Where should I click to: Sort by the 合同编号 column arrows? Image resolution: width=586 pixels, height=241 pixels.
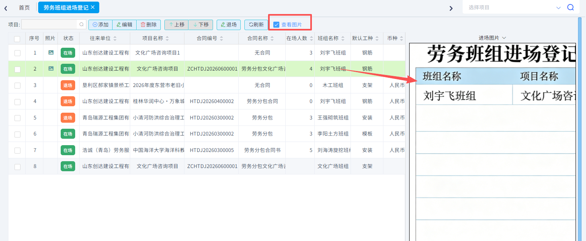pyautogui.click(x=221, y=38)
